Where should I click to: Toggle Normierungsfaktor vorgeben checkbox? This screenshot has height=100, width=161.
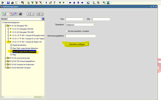click(67, 31)
